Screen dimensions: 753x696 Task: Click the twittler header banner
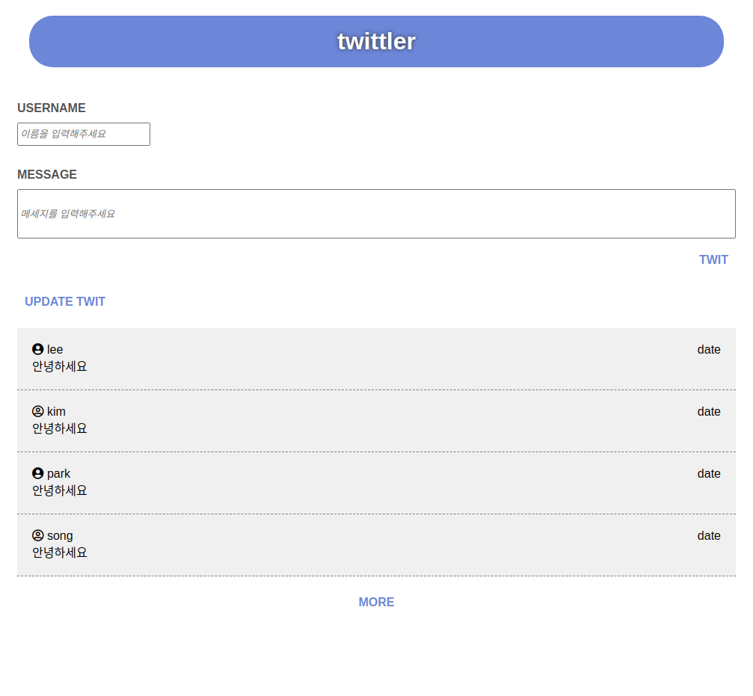pos(377,41)
